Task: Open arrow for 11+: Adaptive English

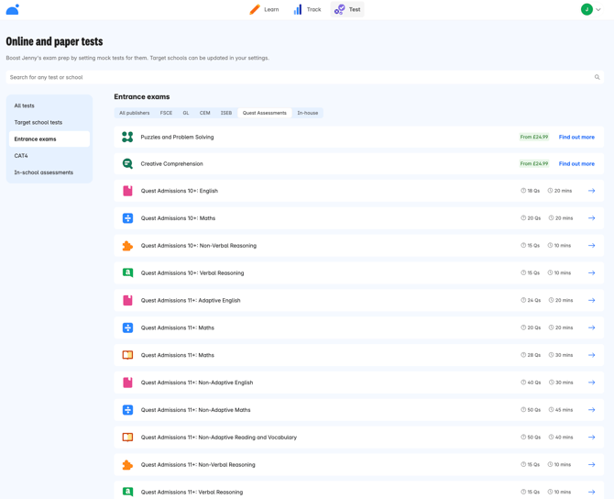Action: point(592,300)
